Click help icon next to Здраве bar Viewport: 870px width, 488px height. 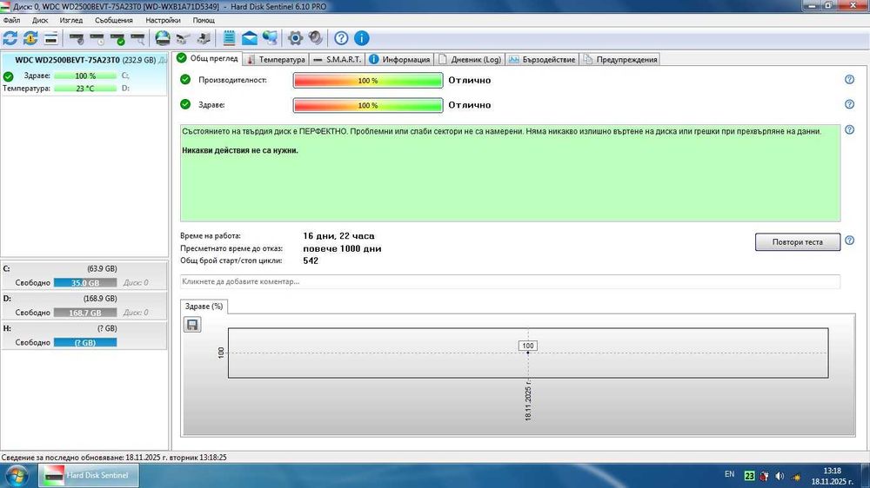(849, 105)
